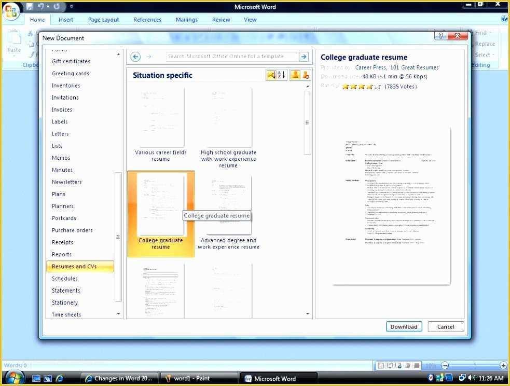Image resolution: width=510 pixels, height=386 pixels.
Task: Switch to Outline view icon
Action: pos(408,365)
